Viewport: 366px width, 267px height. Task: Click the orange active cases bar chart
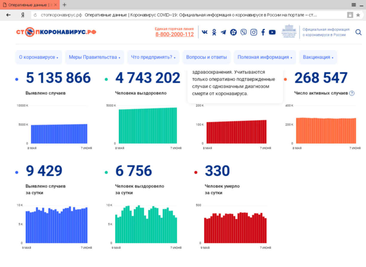326,131
